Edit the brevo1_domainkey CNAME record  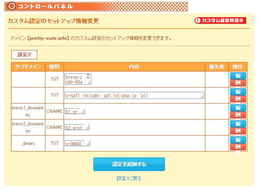pyautogui.click(x=238, y=108)
